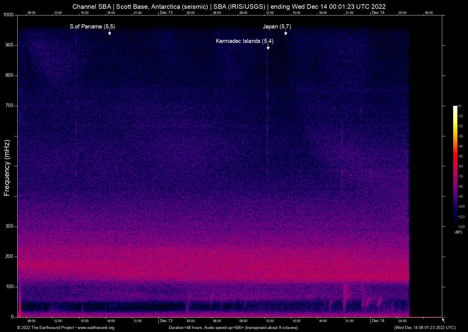
Task: Click the dBFS unit label under the color scale
Action: (458, 232)
